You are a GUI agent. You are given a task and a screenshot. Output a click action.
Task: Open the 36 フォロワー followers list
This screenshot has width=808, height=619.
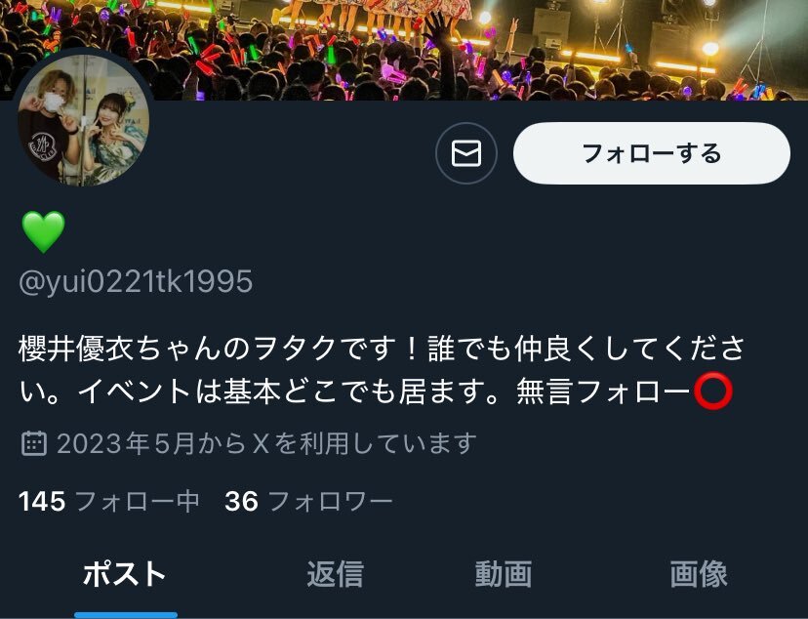point(308,501)
